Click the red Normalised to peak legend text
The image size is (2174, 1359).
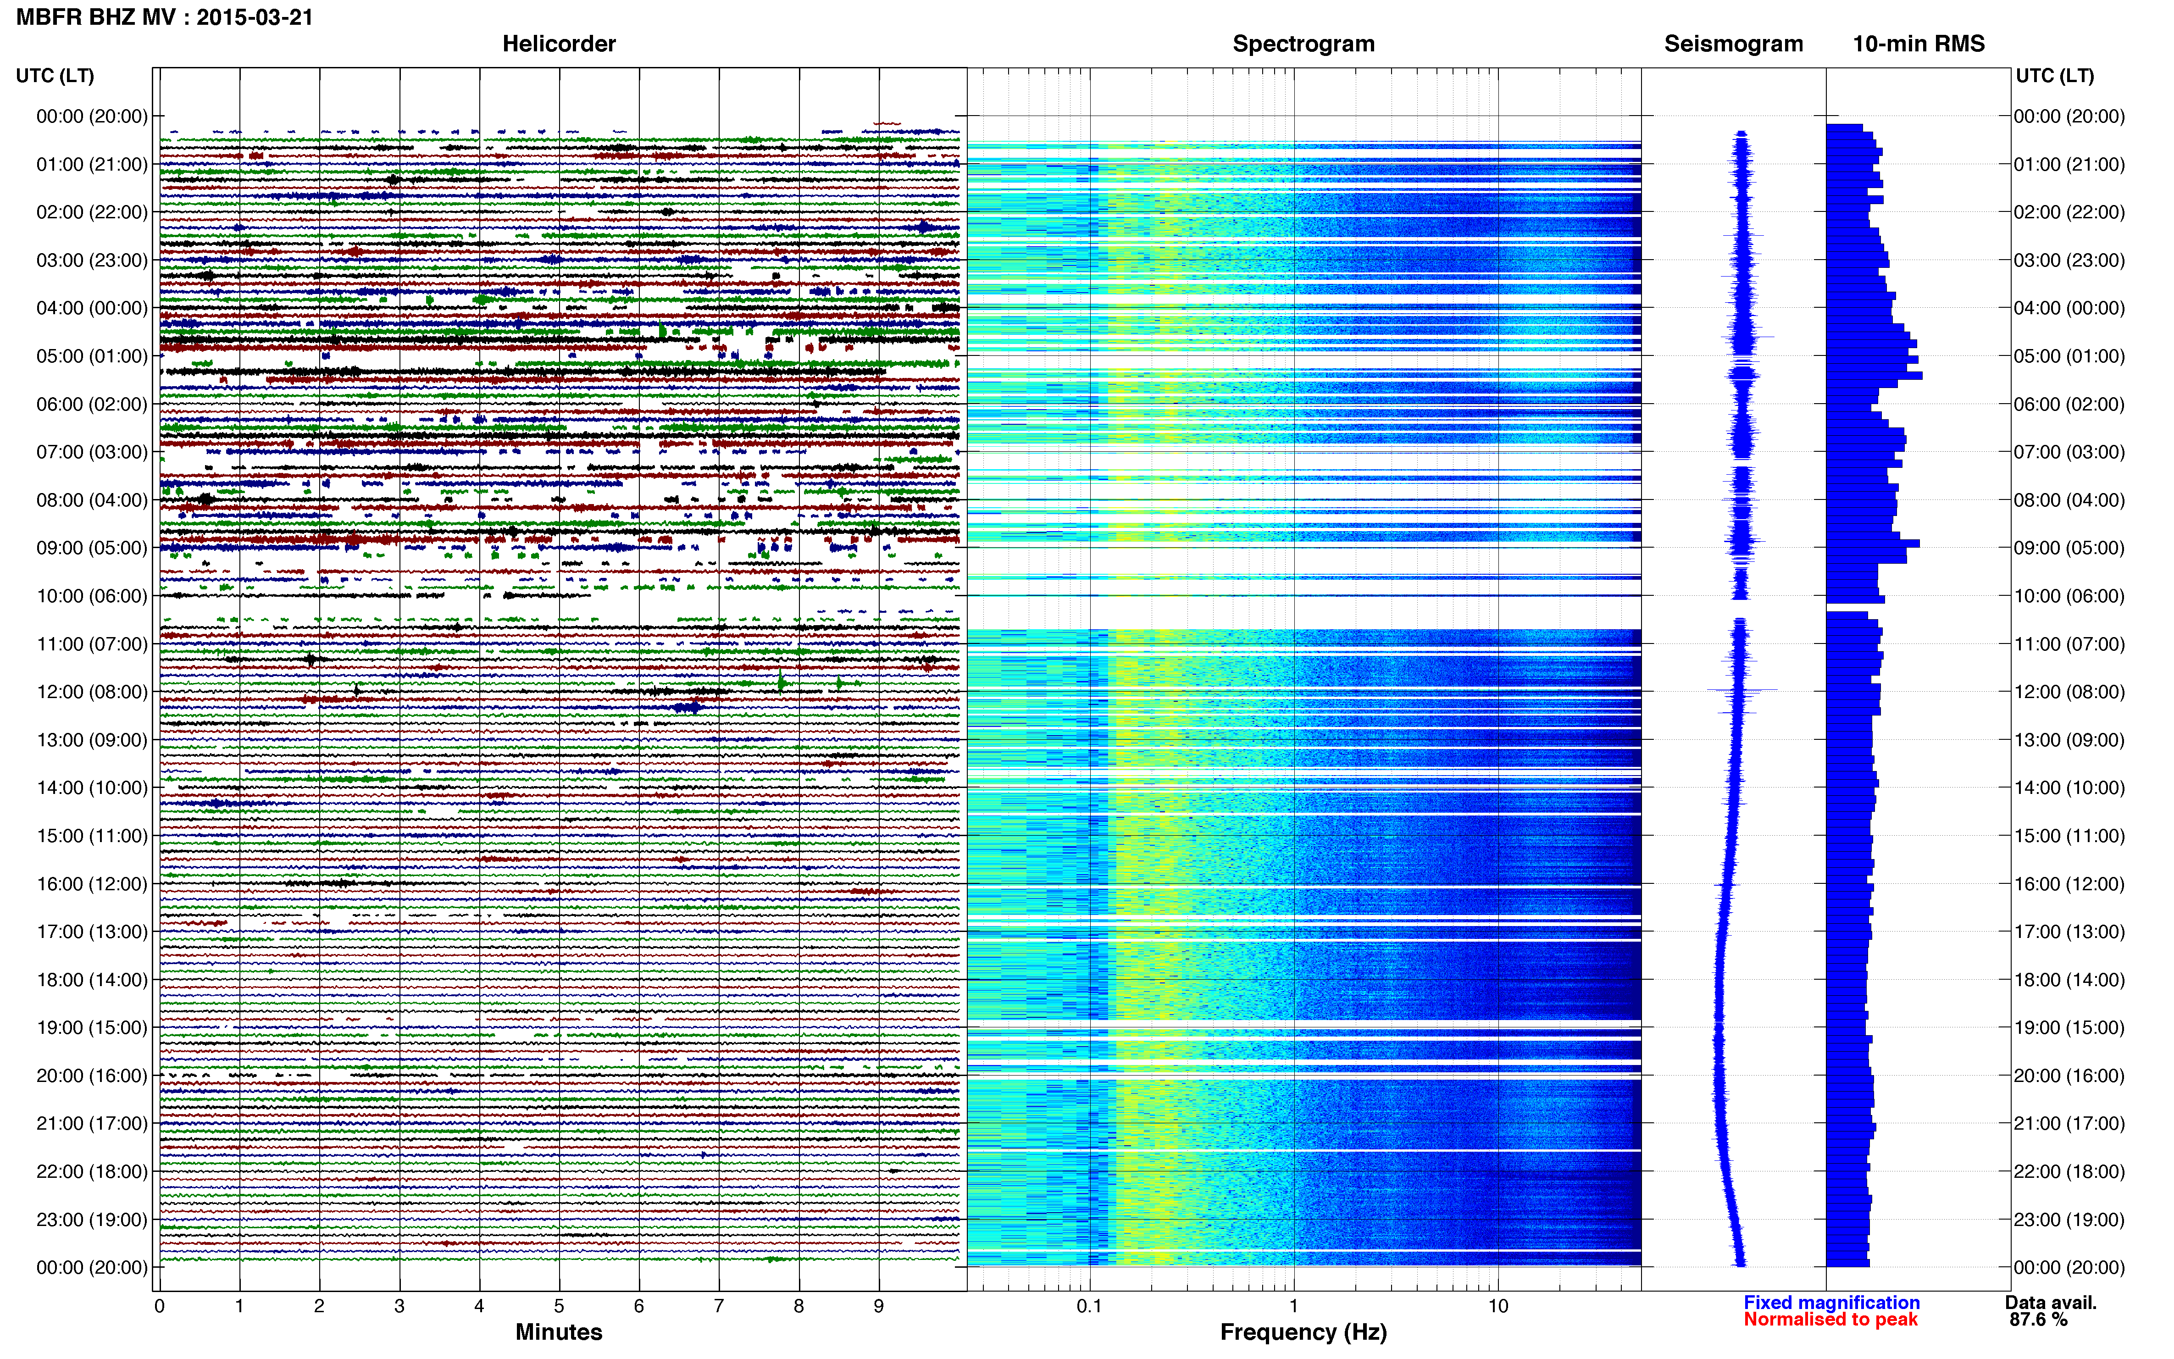1830,1320
